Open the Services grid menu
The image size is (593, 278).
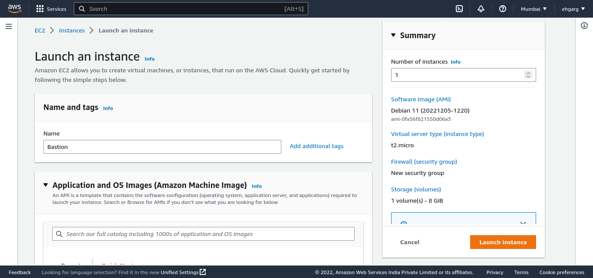(x=40, y=9)
